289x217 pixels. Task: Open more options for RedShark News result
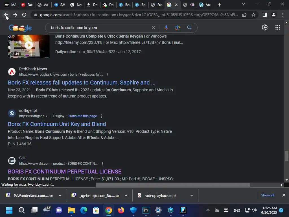108,75
